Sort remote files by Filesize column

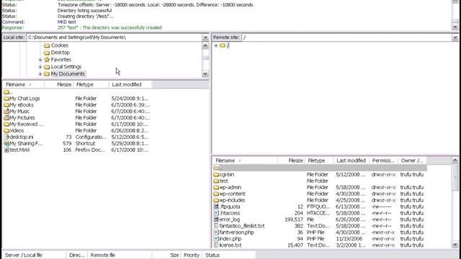[x=291, y=160]
